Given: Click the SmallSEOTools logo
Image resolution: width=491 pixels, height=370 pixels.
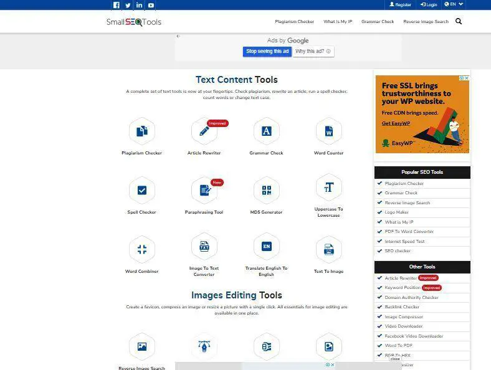Looking at the screenshot, I should [x=134, y=22].
